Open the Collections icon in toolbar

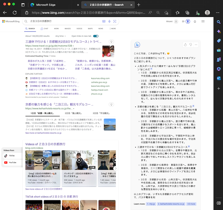(x=187, y=13)
